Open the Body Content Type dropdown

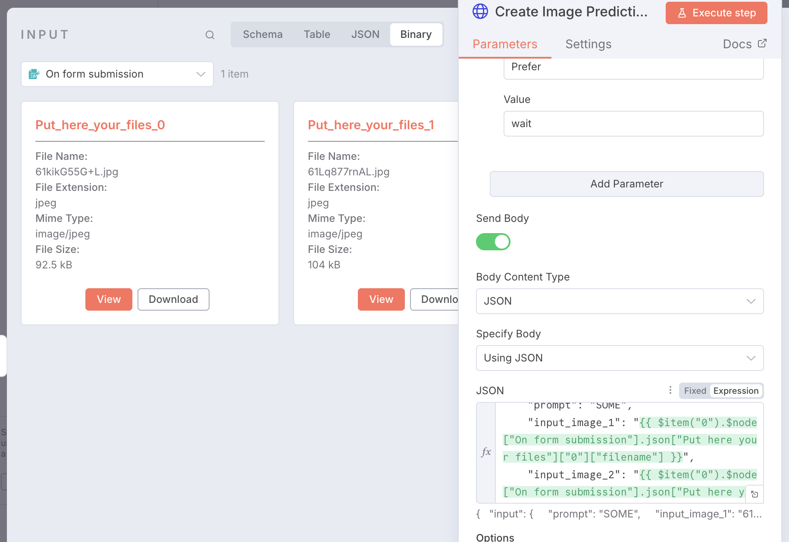620,301
